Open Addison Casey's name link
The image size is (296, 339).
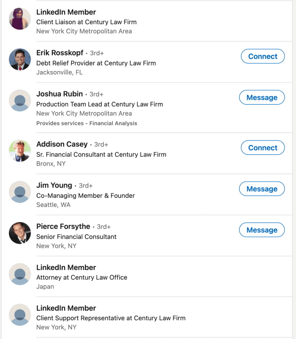62,144
